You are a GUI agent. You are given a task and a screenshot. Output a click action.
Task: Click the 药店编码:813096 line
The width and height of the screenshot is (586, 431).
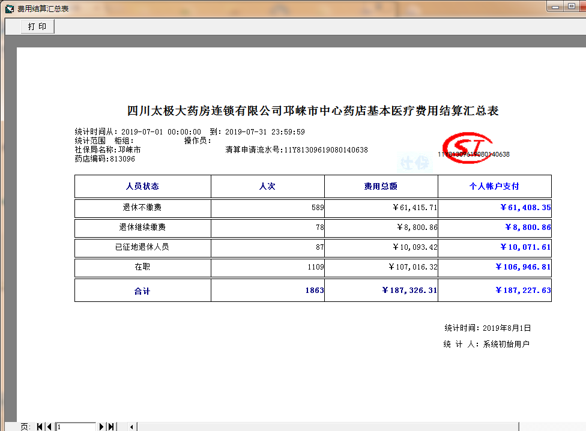tap(105, 158)
